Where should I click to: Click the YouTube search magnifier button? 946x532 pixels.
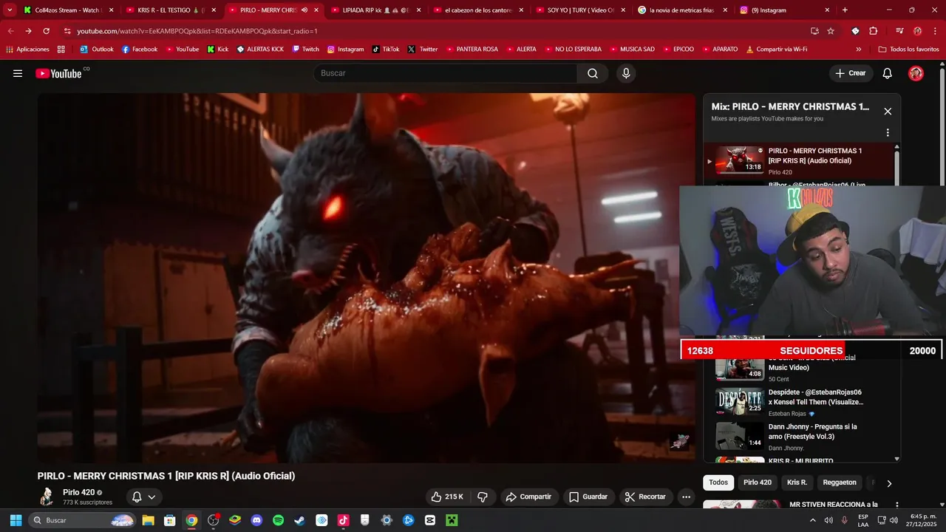[x=593, y=73]
